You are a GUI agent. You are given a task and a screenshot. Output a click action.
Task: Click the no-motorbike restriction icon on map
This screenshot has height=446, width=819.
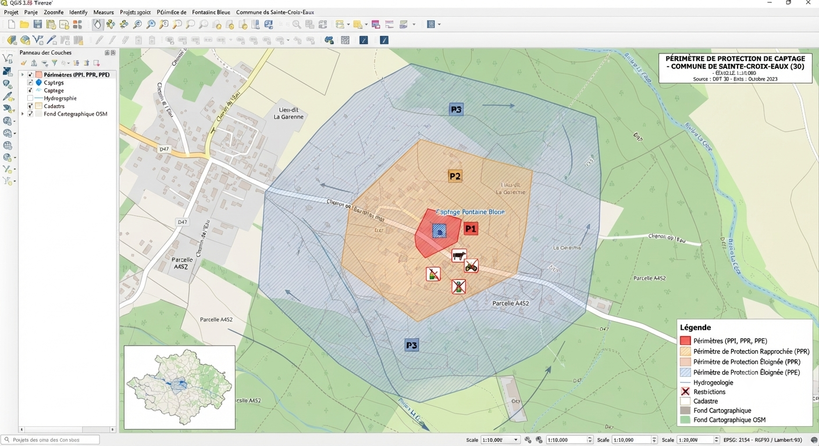[x=471, y=266]
